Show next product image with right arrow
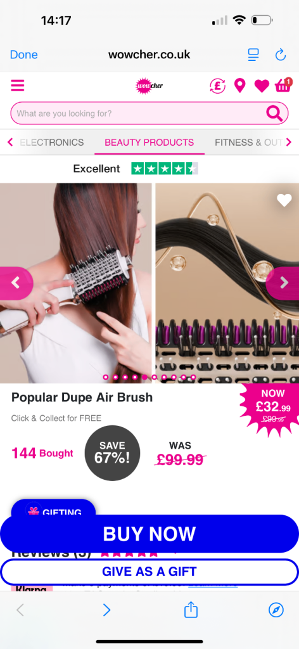Screen dimensions: 299x649 pyautogui.click(x=283, y=283)
